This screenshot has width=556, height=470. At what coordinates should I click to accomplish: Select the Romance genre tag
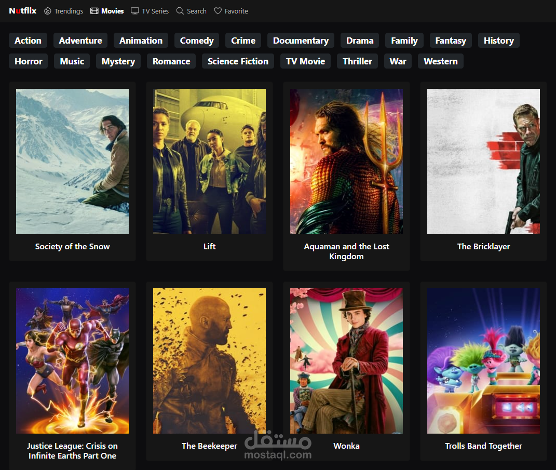tap(171, 61)
